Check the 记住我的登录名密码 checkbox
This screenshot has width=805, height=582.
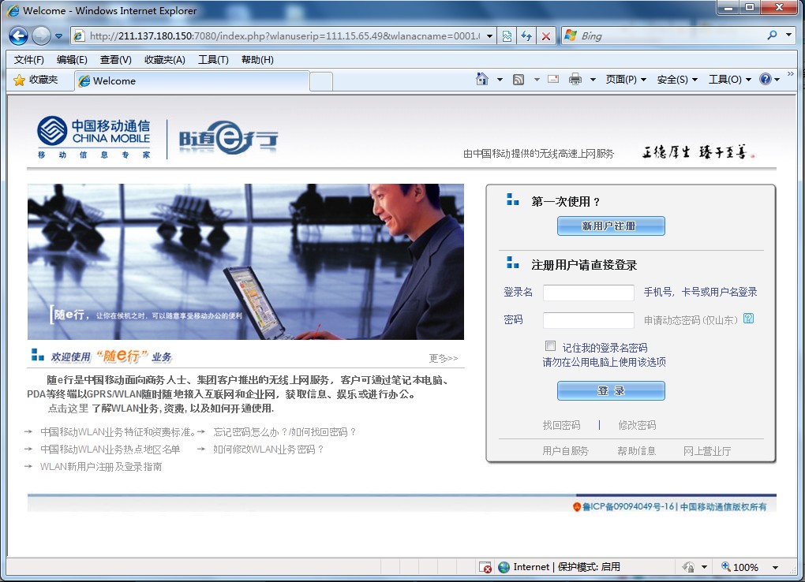[x=550, y=346]
